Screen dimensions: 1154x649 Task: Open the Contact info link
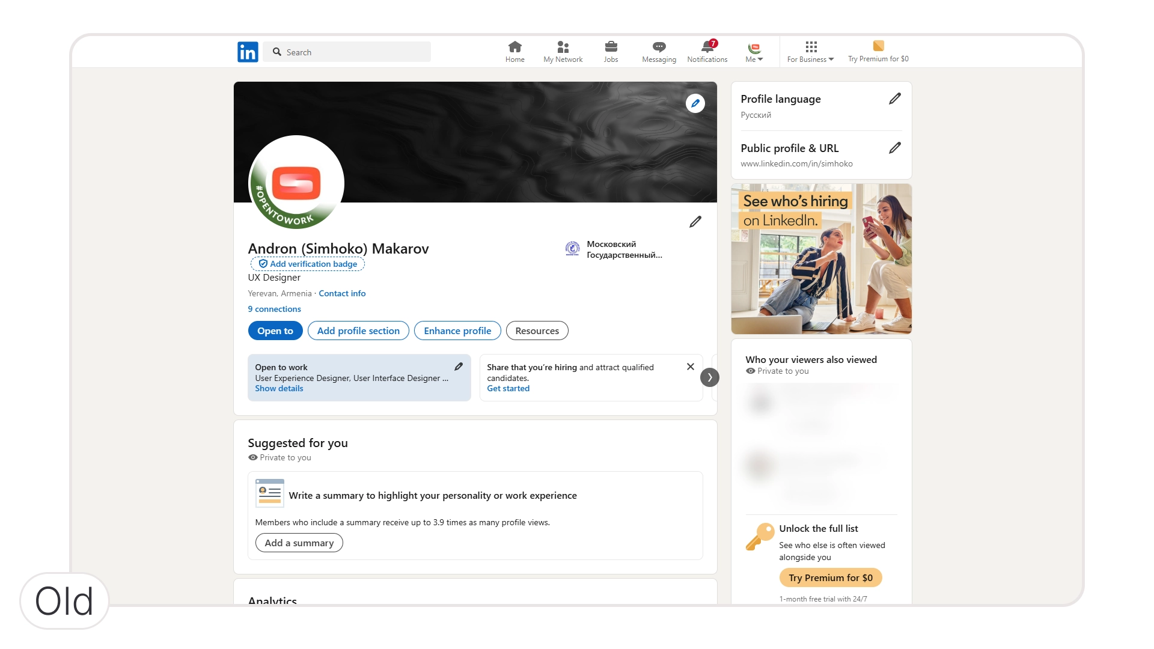click(342, 293)
